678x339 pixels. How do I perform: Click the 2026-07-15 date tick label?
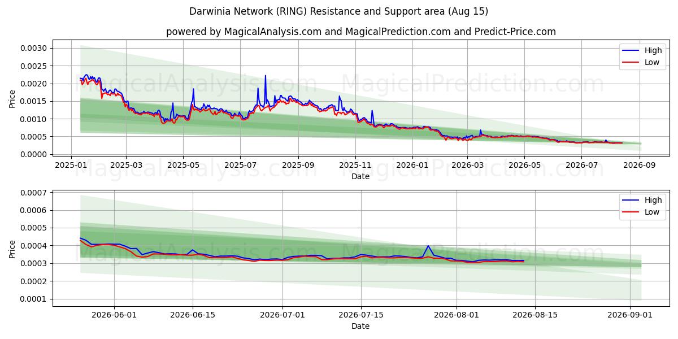[x=361, y=315]
